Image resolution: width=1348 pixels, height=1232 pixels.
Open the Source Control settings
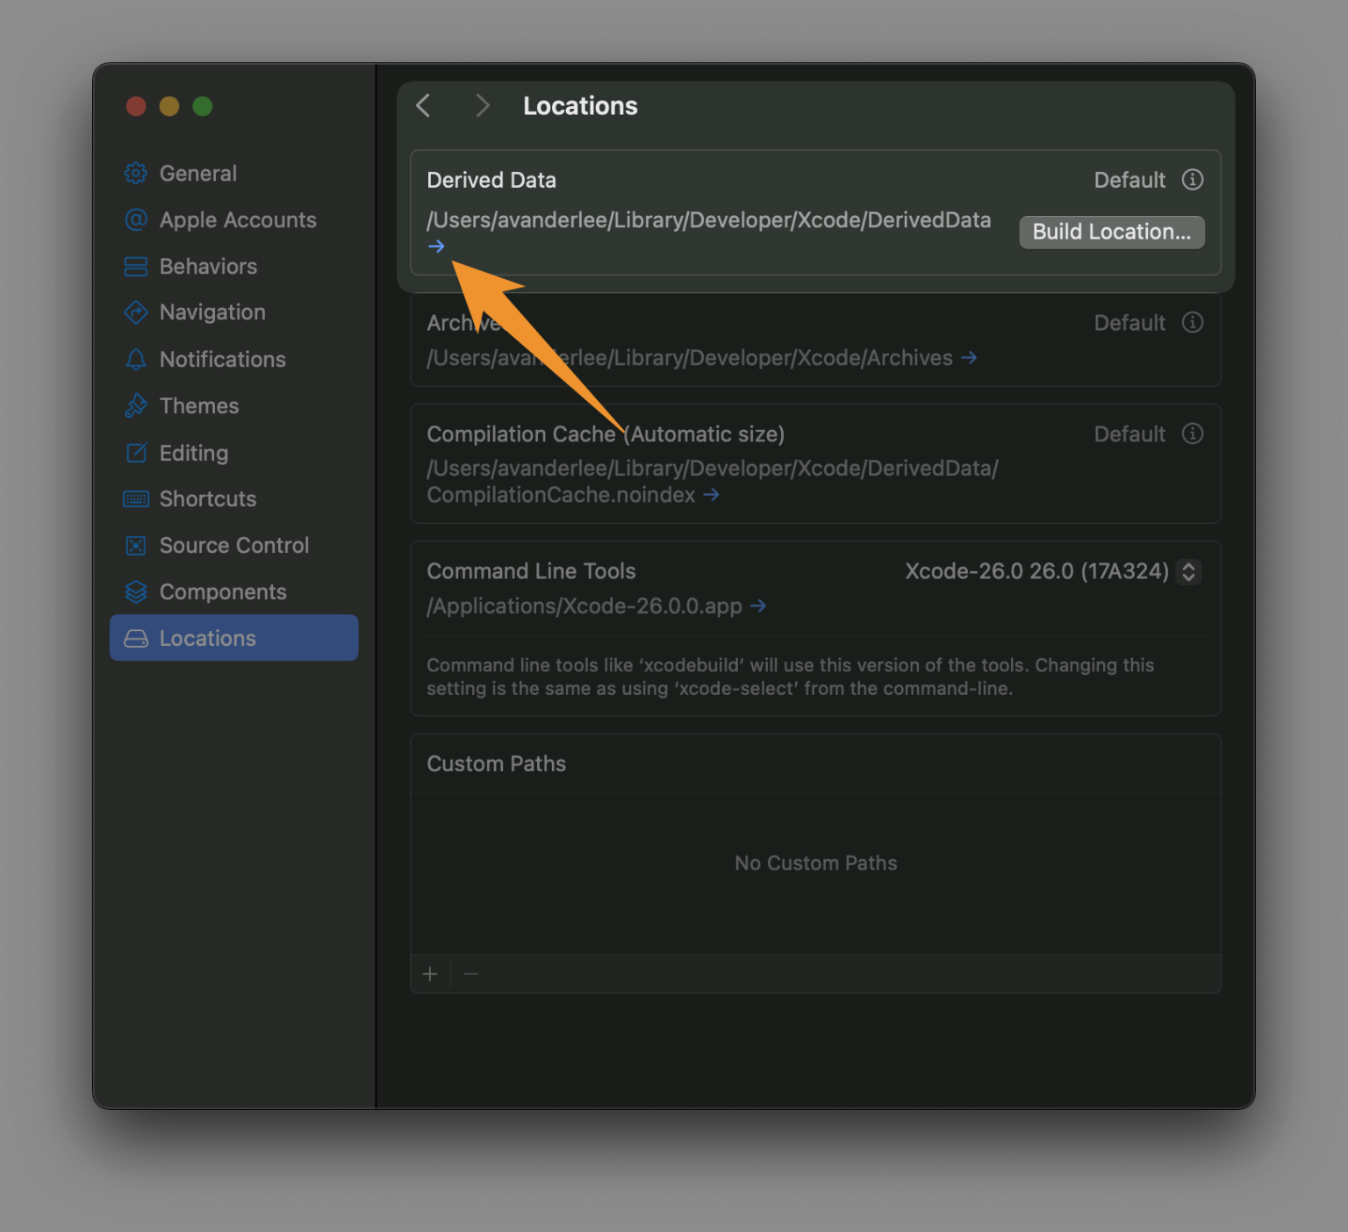click(x=233, y=545)
